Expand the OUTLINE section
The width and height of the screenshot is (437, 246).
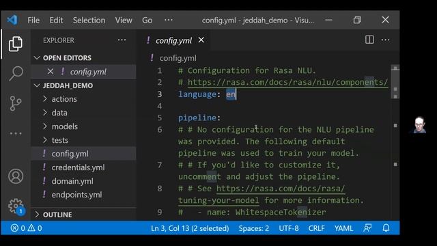[x=57, y=215]
